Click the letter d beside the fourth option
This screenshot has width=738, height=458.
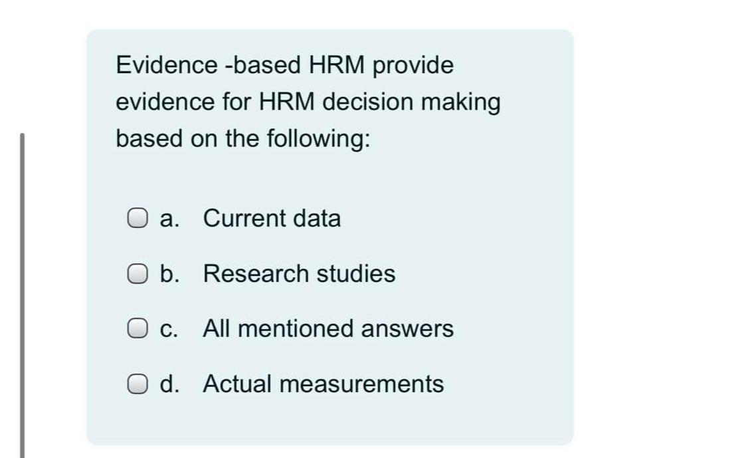(168, 384)
